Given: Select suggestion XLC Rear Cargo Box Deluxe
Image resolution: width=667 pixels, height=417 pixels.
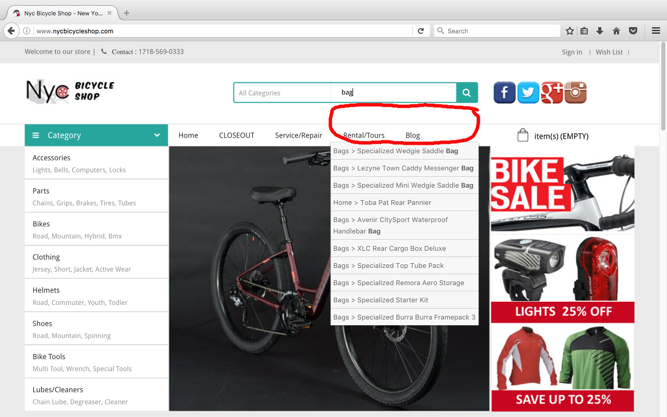Looking at the screenshot, I should (404, 249).
